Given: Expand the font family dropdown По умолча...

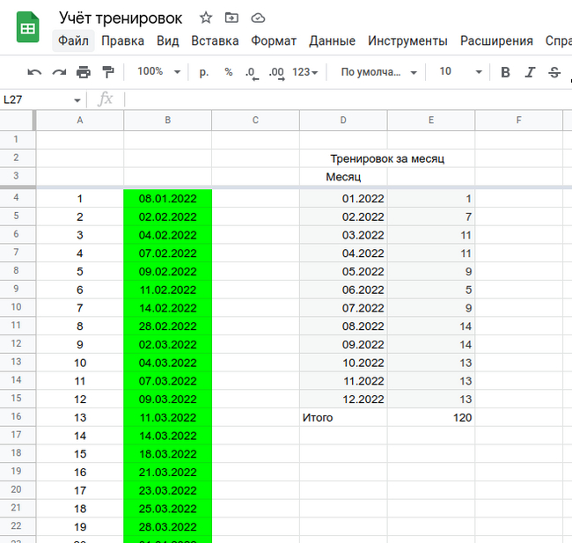Looking at the screenshot, I should click(378, 72).
